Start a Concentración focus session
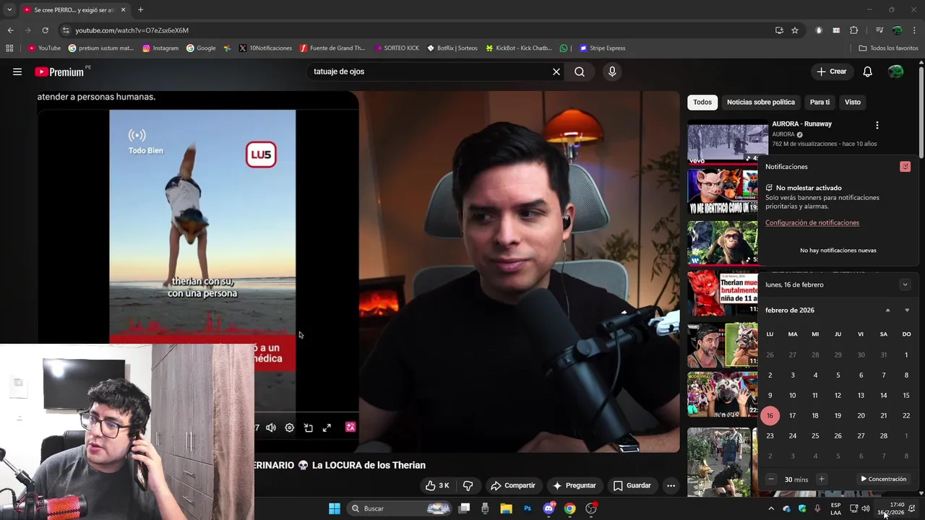Viewport: 925px width, 520px height. pos(883,479)
